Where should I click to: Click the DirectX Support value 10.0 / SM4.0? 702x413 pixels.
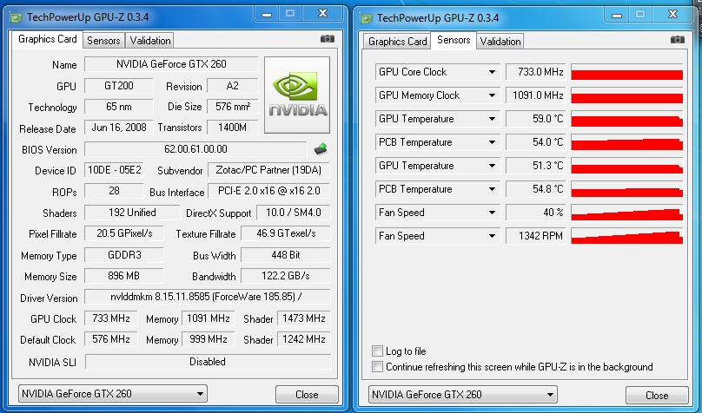294,213
